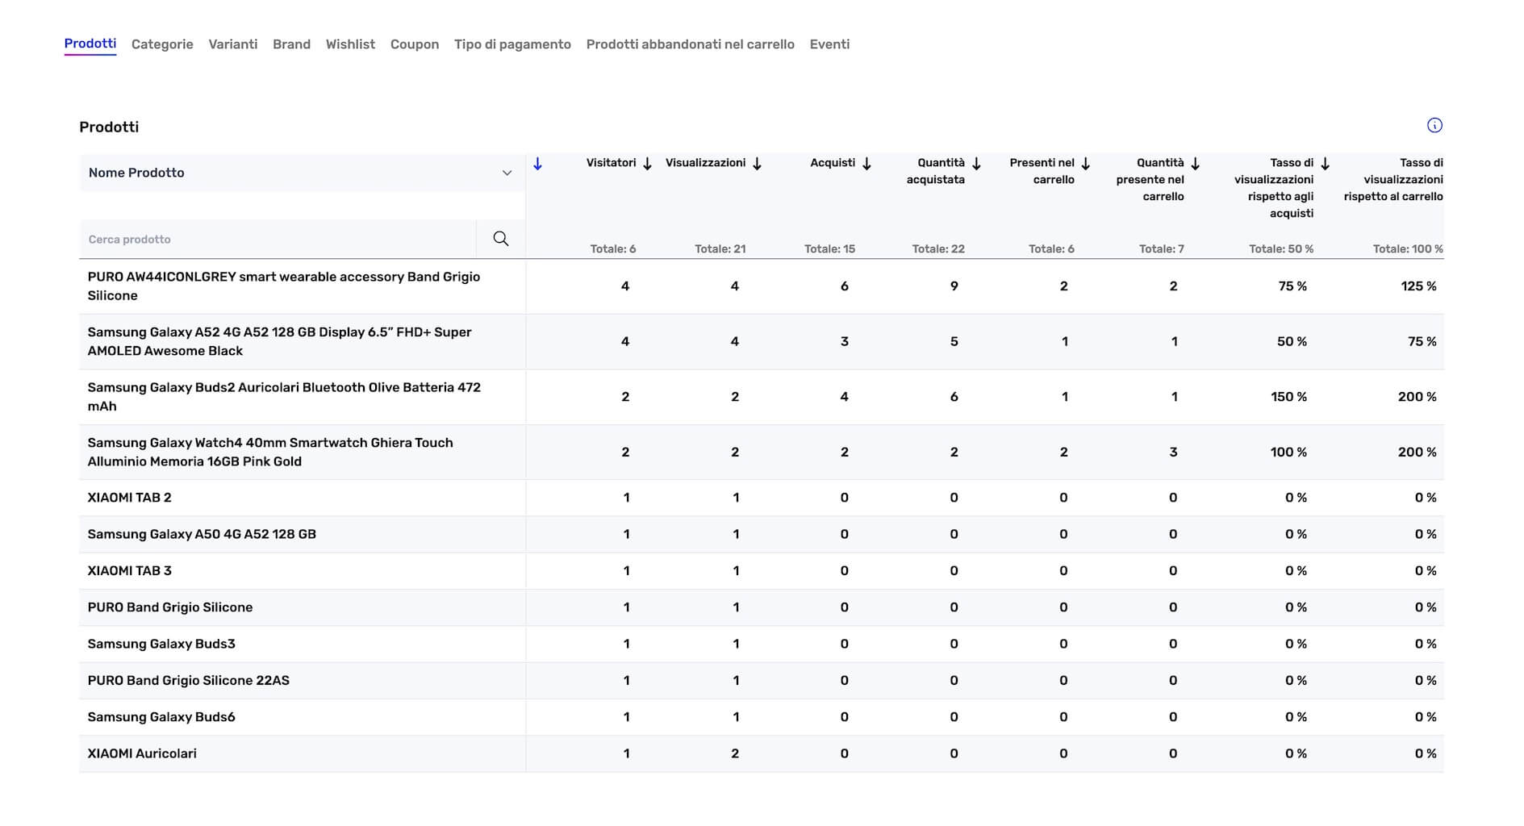Click the XIAOMI TAB 2 product row

coord(129,498)
